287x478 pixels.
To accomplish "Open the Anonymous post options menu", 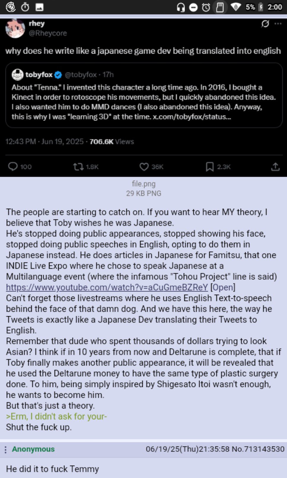I will pyautogui.click(x=6, y=449).
